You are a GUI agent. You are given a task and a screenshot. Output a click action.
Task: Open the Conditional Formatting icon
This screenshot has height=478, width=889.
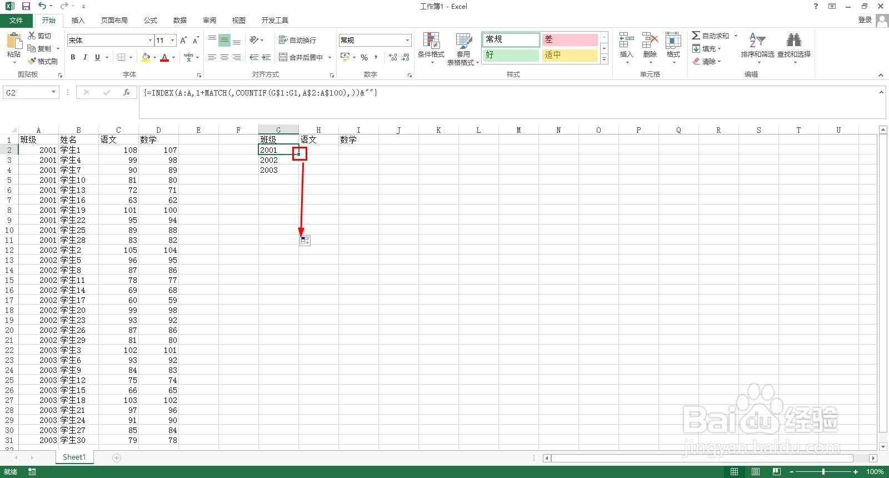(x=431, y=41)
